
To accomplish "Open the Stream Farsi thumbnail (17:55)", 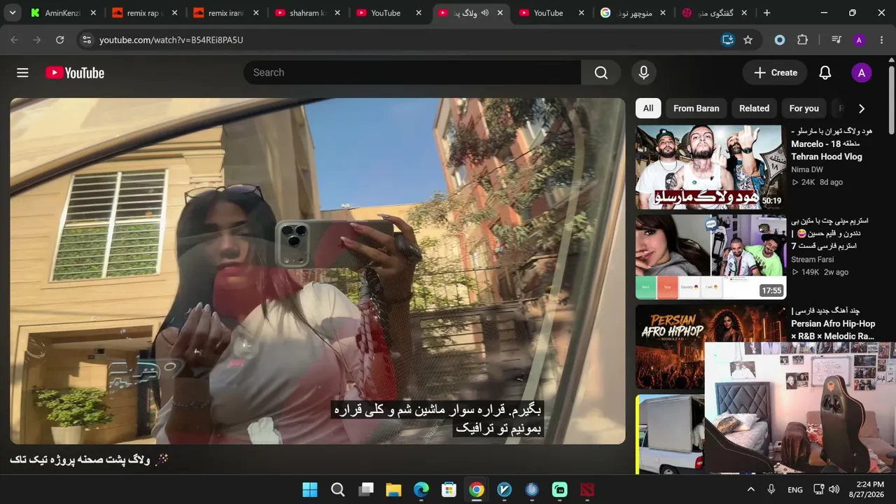I will (711, 257).
